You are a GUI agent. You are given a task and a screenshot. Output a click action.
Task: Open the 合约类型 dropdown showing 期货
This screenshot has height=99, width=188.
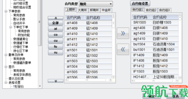tap(96, 4)
